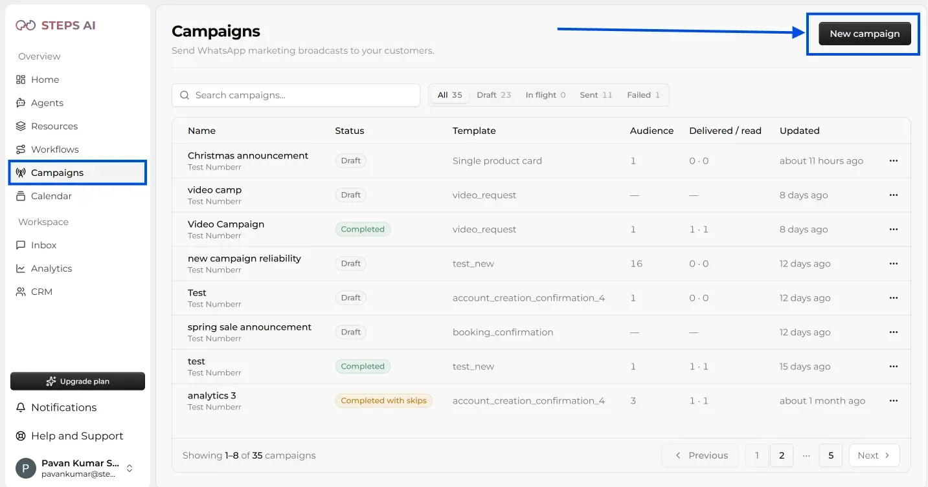Open Home via its grid icon
This screenshot has height=487, width=928.
click(x=21, y=80)
